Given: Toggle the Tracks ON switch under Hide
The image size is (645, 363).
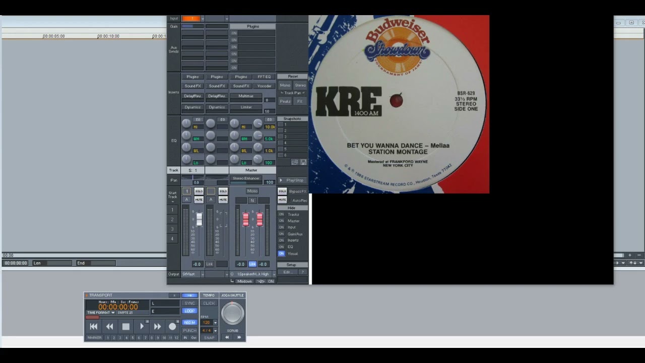Looking at the screenshot, I should [281, 214].
